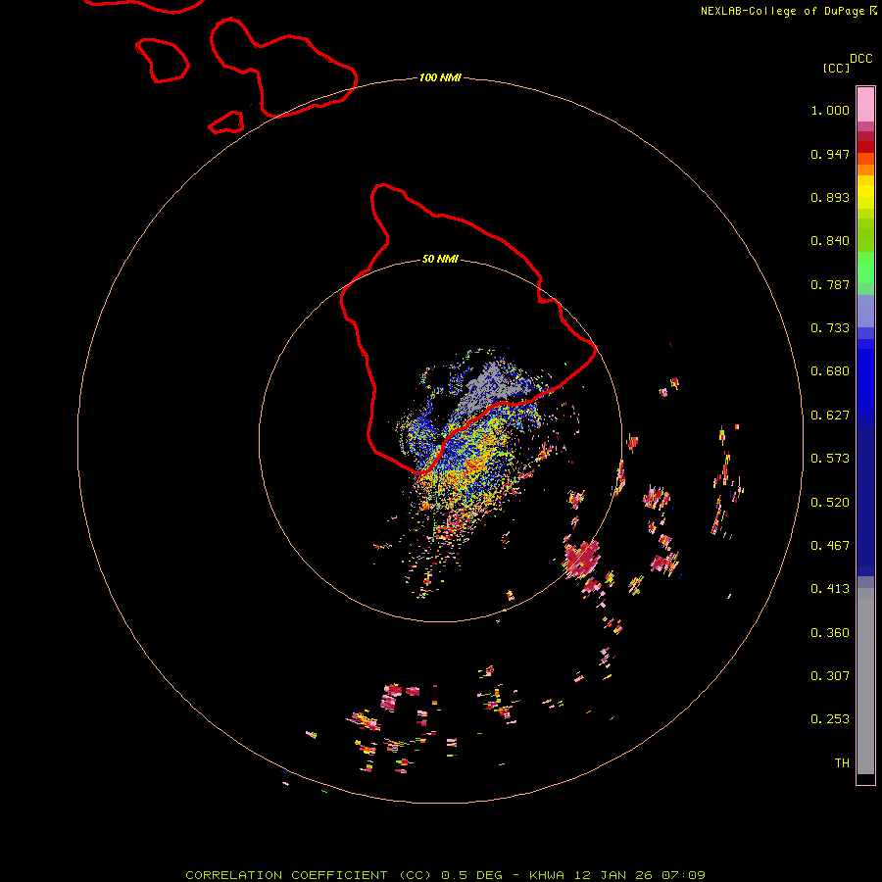The image size is (882, 882).
Task: Click the 0.413 color scale value
Action: 830,589
